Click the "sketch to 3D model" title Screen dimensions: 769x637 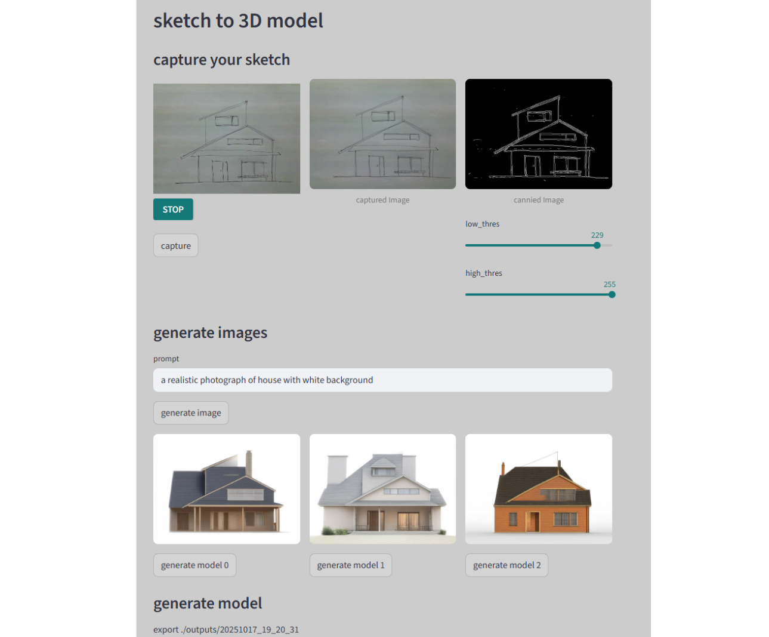click(238, 21)
